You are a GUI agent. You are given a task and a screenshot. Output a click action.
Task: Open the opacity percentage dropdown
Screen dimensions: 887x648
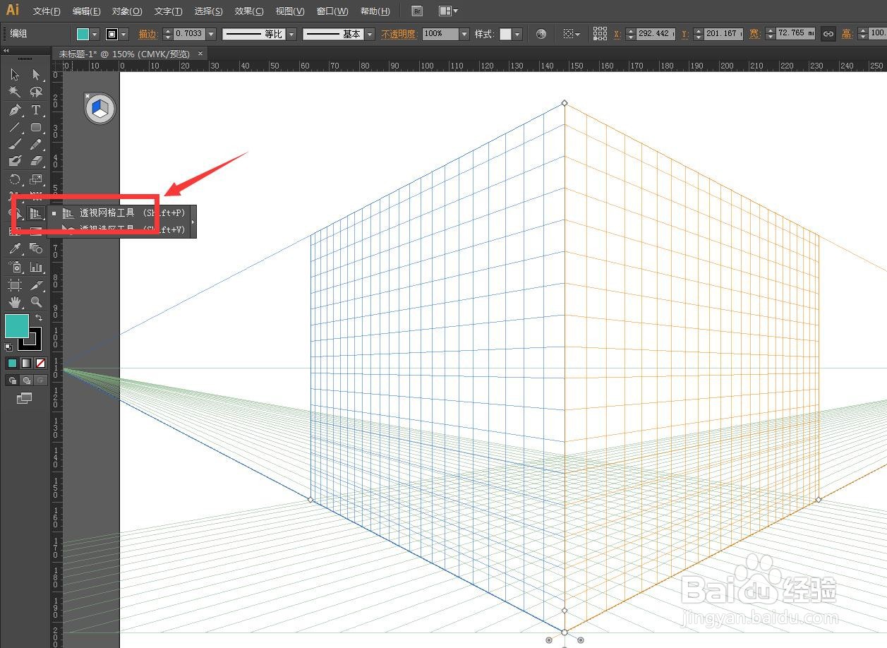464,34
